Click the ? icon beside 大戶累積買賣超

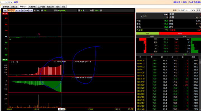coord(73,62)
